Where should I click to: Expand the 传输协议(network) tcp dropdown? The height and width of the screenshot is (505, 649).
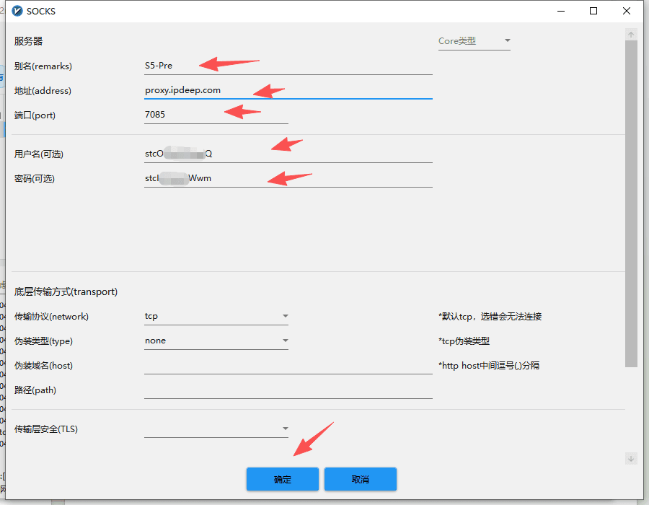point(216,316)
